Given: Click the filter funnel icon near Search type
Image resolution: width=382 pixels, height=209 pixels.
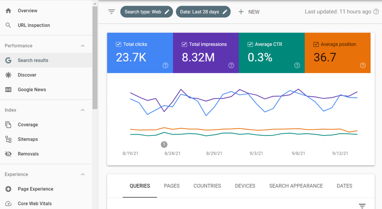Looking at the screenshot, I should [x=111, y=12].
